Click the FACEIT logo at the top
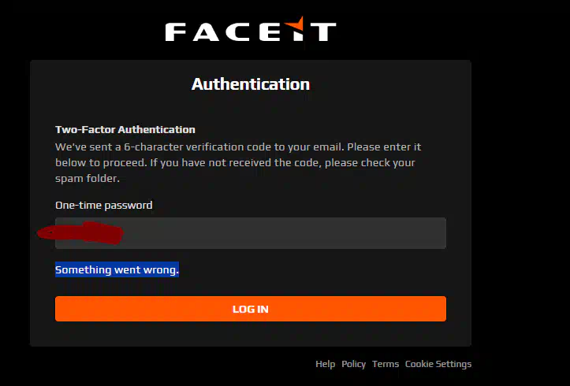 coord(250,31)
